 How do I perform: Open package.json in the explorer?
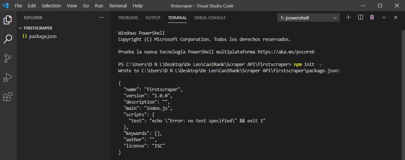click(42, 36)
